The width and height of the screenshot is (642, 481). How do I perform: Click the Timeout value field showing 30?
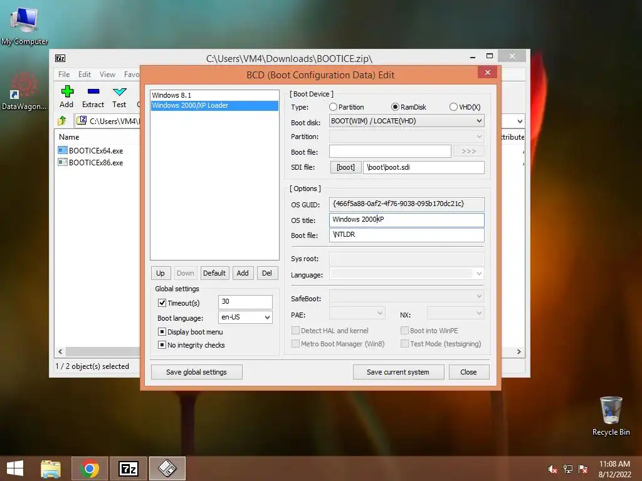coord(245,302)
